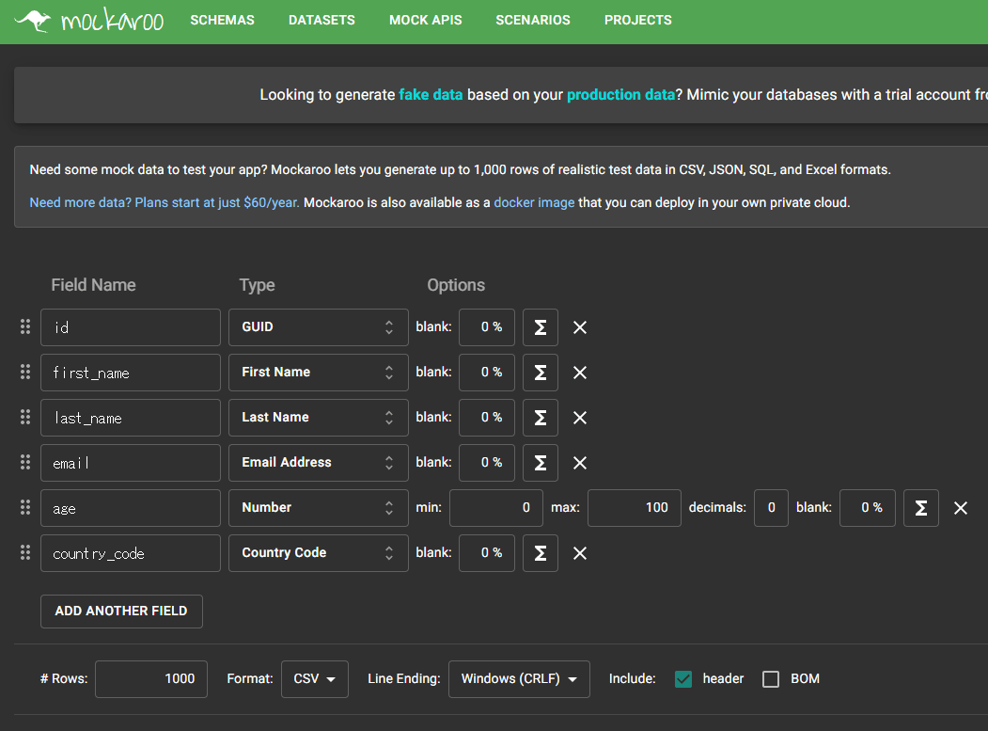Open formula editor (sigma) for age field
The width and height of the screenshot is (988, 731).
pyautogui.click(x=920, y=508)
